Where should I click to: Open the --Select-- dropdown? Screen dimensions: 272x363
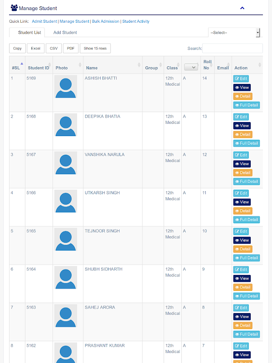(234, 32)
